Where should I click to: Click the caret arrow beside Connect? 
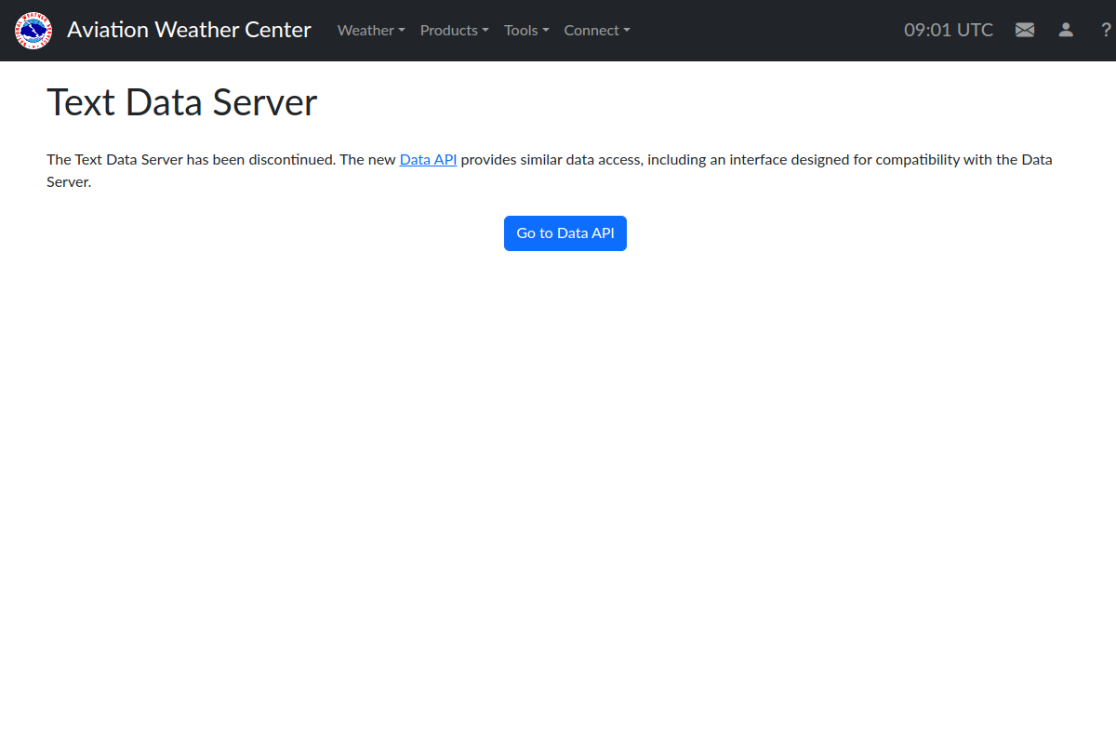coord(627,31)
